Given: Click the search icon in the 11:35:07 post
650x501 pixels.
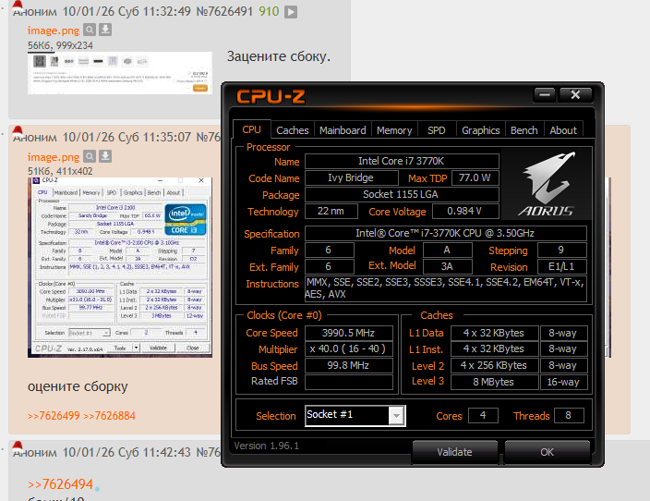Looking at the screenshot, I should (x=90, y=156).
